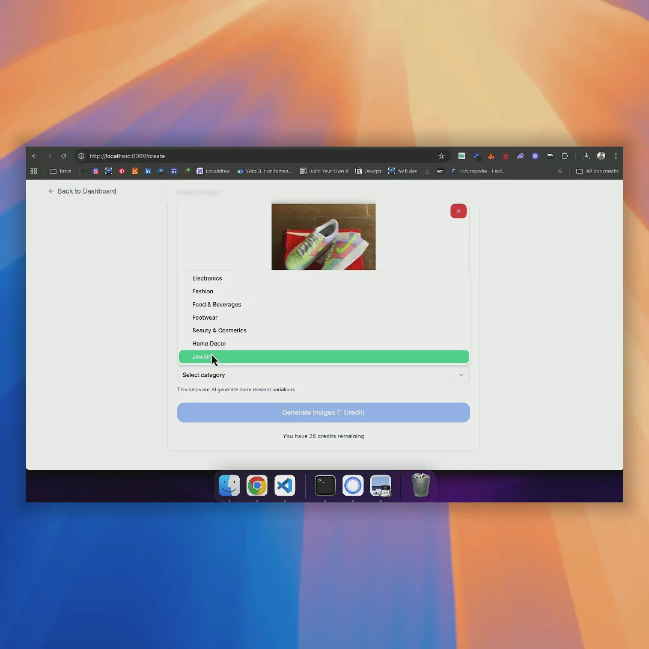Open the Chrome downloads icon
649x649 pixels.
[x=587, y=156]
